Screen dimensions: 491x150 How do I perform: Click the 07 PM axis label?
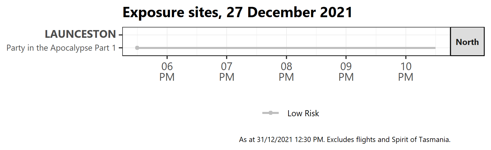(227, 72)
